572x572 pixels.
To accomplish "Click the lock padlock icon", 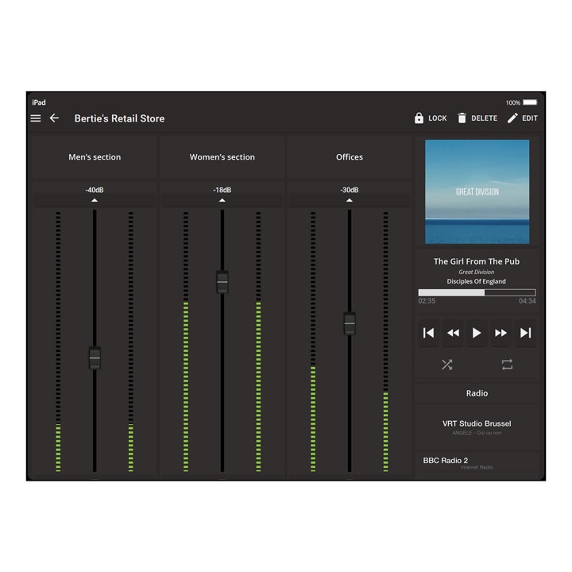I will coord(419,118).
